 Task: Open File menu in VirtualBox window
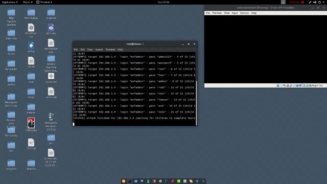tap(208, 13)
